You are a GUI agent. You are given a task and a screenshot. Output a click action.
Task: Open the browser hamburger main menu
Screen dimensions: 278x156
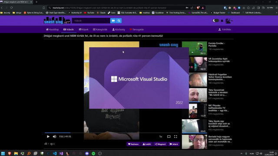276,8
